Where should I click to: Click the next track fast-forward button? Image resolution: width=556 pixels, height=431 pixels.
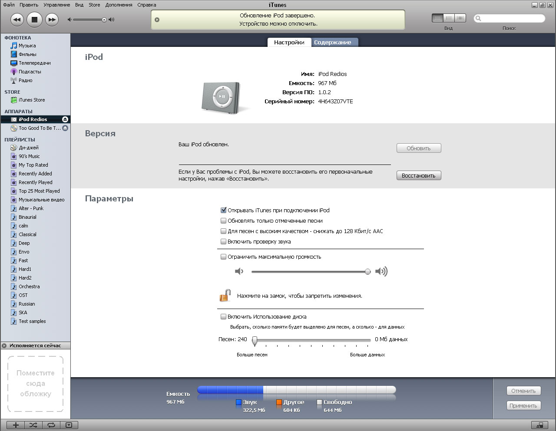coord(52,20)
